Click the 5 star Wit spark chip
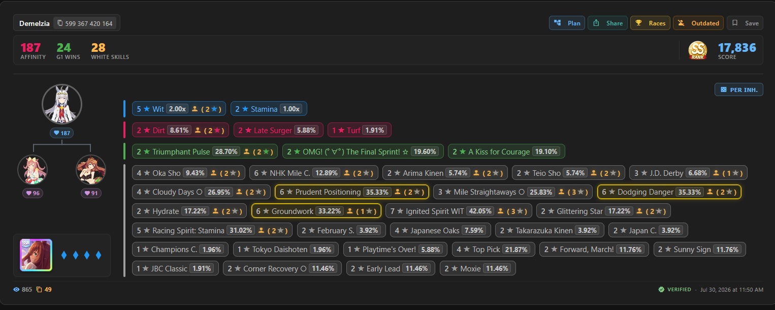This screenshot has height=310, width=775. [x=179, y=109]
